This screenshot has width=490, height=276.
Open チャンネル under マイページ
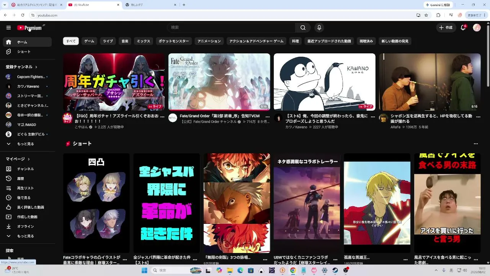pos(27,169)
